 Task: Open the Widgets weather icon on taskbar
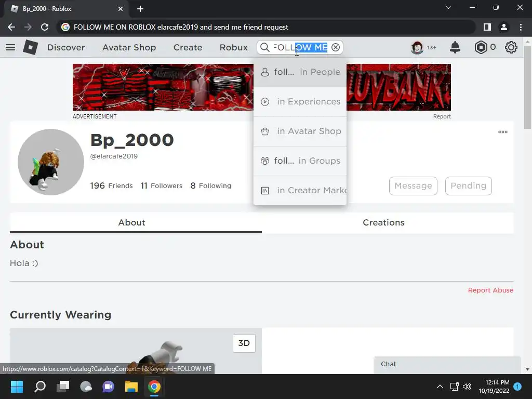(x=86, y=387)
